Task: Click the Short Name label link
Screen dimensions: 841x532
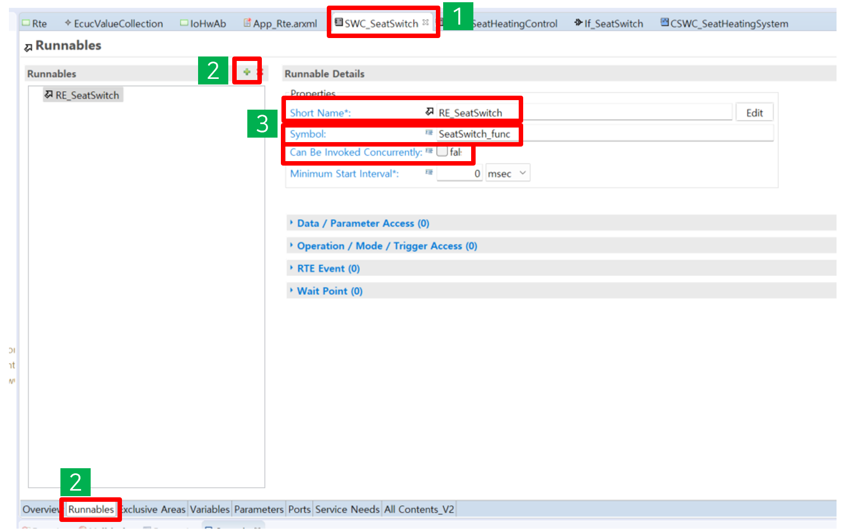Action: tap(320, 113)
